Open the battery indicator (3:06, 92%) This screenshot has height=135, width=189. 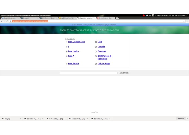click(x=162, y=15)
